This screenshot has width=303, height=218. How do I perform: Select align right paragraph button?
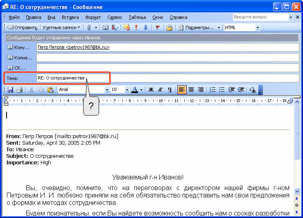click(201, 90)
